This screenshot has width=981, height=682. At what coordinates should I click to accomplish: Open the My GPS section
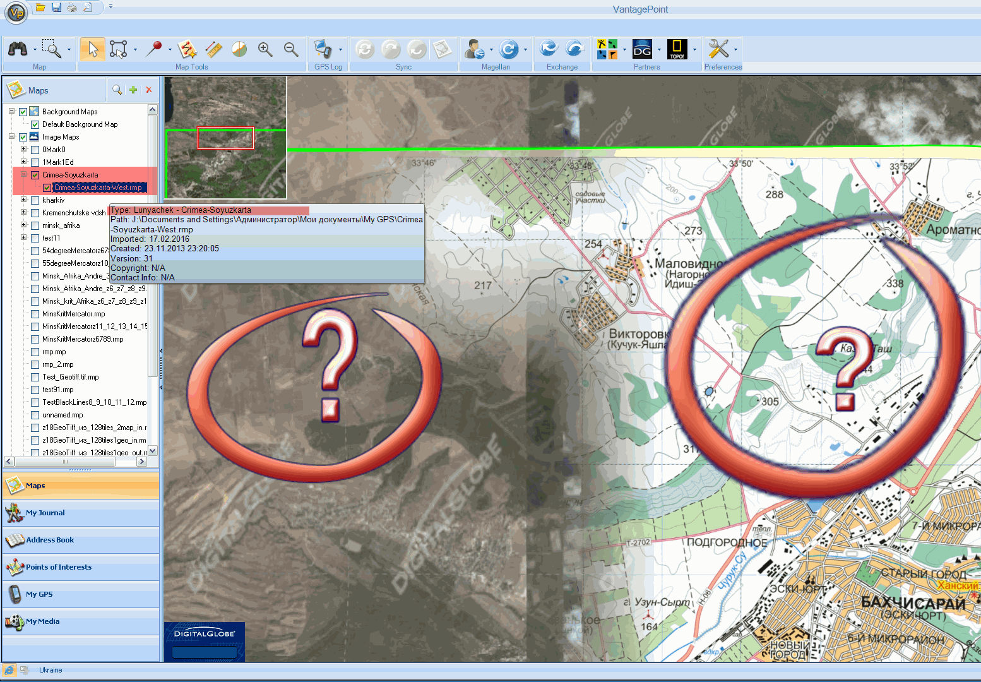pos(39,594)
